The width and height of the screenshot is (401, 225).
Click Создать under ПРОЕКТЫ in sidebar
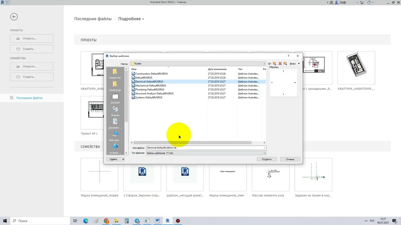click(32, 49)
